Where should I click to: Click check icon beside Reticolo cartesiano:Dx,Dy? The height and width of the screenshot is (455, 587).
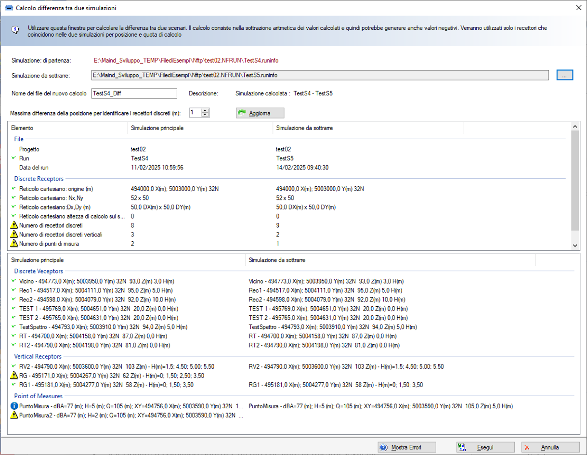click(x=14, y=207)
